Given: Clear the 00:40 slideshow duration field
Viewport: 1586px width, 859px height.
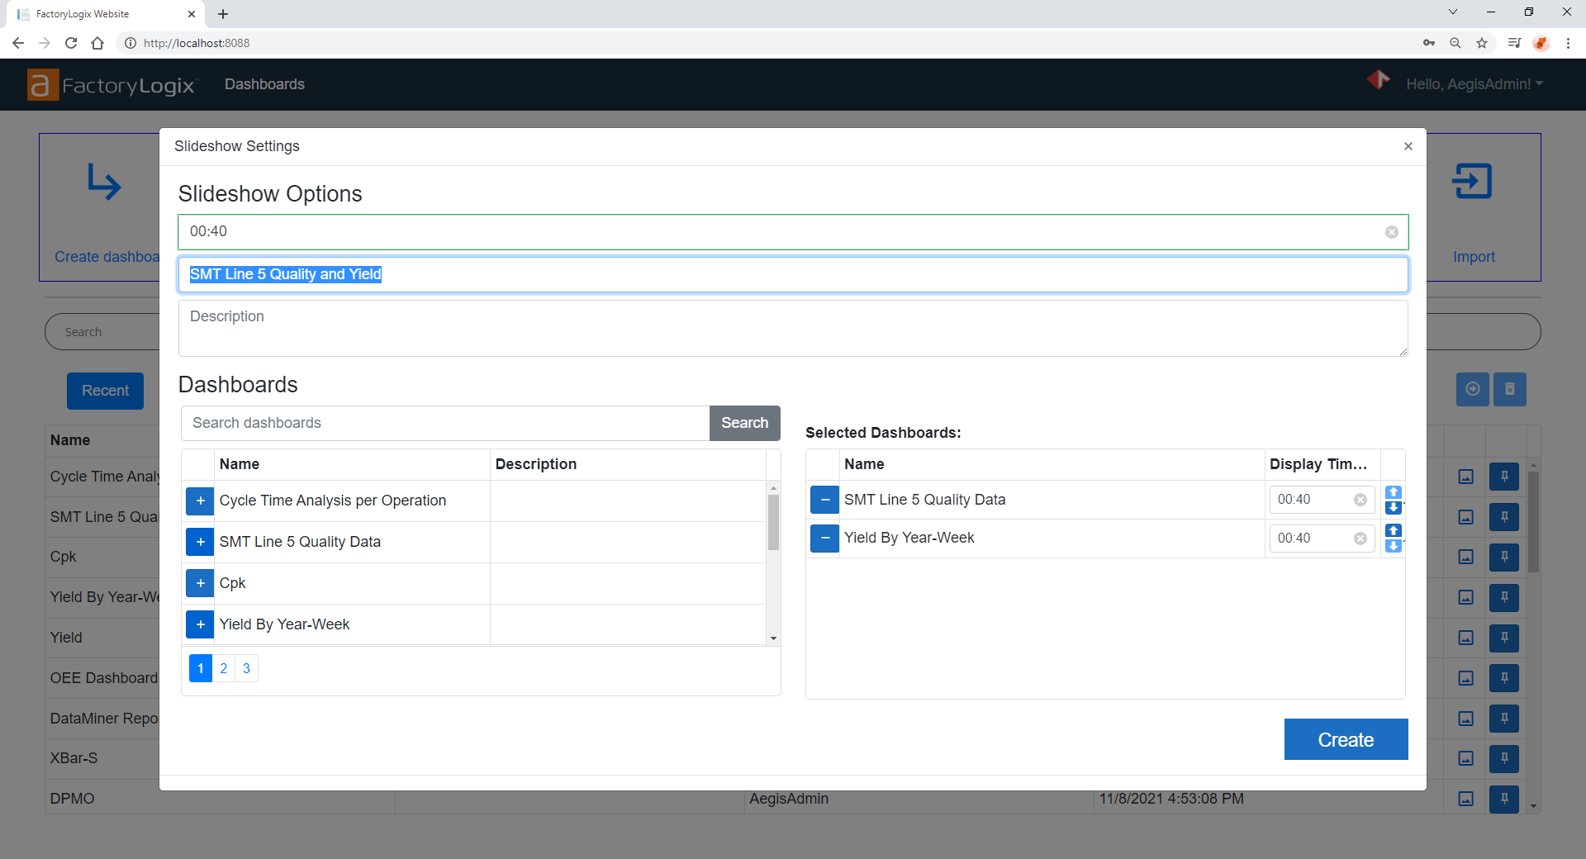Looking at the screenshot, I should [1391, 232].
